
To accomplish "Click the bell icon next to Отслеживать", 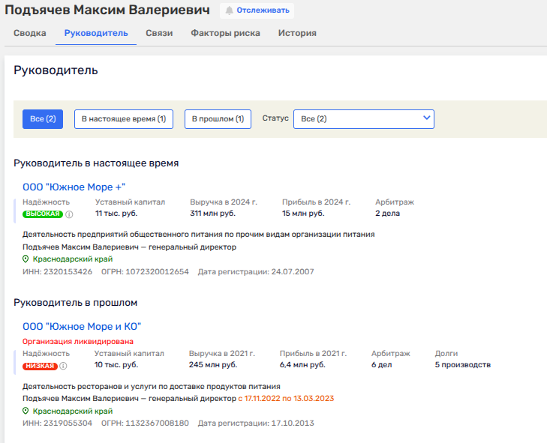I will coord(230,10).
